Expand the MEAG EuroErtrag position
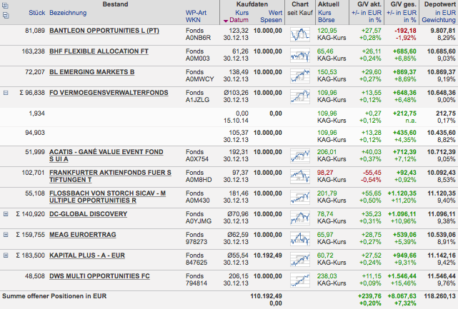This screenshot has height=309, width=458. (x=6, y=233)
